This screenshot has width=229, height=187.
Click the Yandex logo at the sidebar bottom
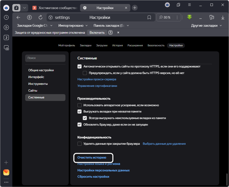(6, 172)
